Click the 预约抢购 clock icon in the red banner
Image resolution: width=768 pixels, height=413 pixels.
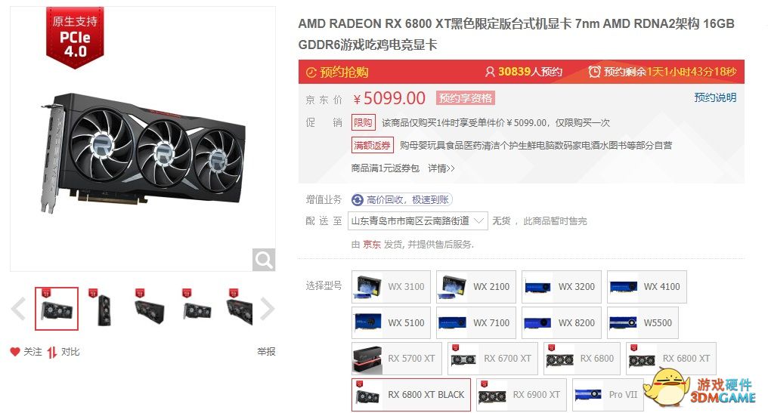(x=311, y=72)
